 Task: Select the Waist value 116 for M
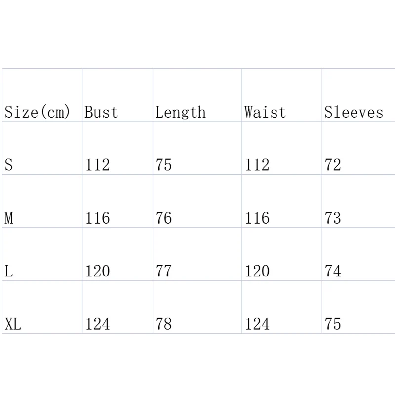pyautogui.click(x=257, y=218)
